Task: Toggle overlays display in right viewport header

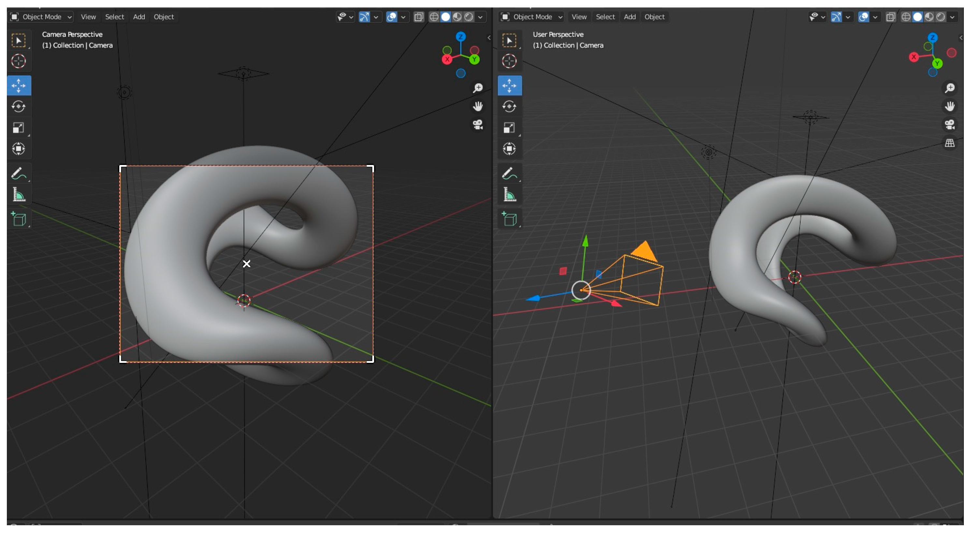Action: tap(863, 17)
